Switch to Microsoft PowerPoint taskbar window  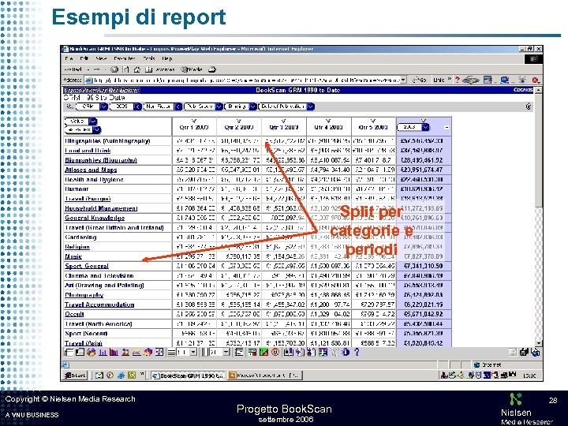click(x=265, y=376)
